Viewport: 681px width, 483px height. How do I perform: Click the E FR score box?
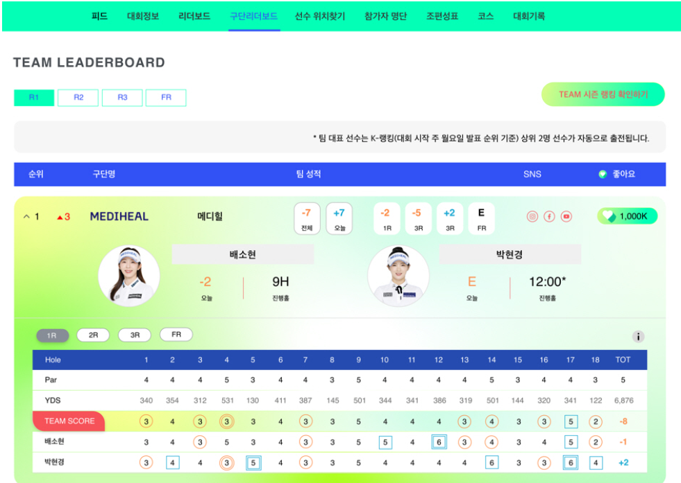click(x=481, y=218)
